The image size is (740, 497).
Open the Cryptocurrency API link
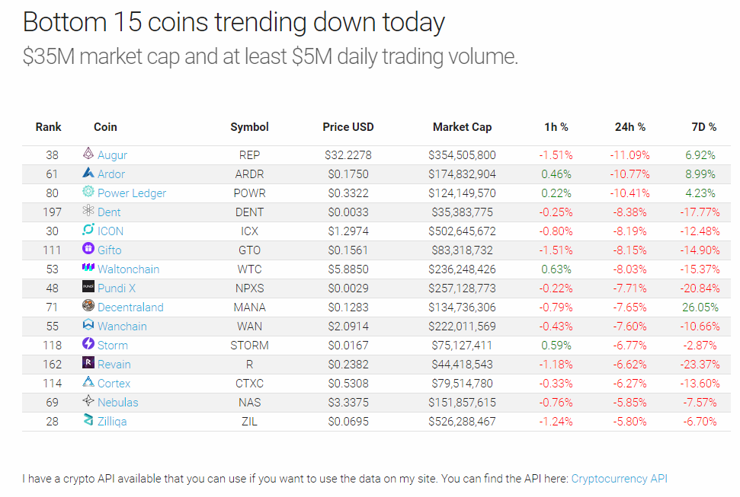click(x=618, y=478)
